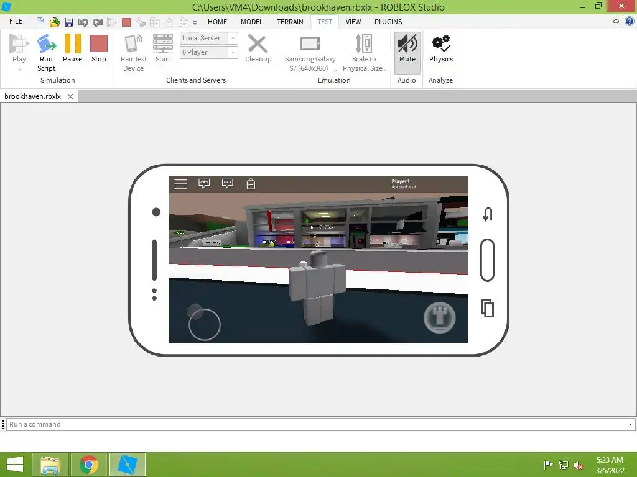Expand the dropdown arrow under Play
637x477 pixels.
click(x=19, y=70)
